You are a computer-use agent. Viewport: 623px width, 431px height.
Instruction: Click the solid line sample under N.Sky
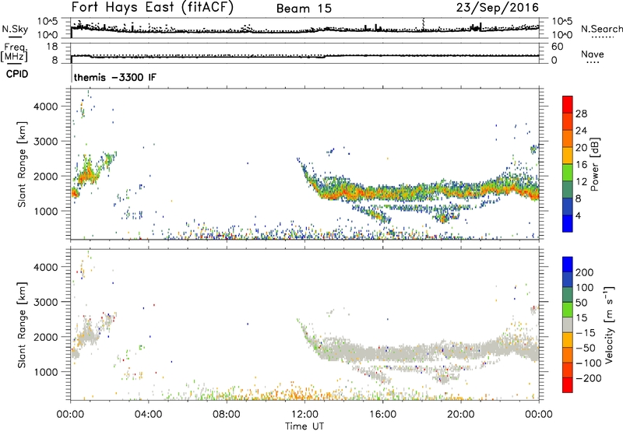click(x=15, y=37)
